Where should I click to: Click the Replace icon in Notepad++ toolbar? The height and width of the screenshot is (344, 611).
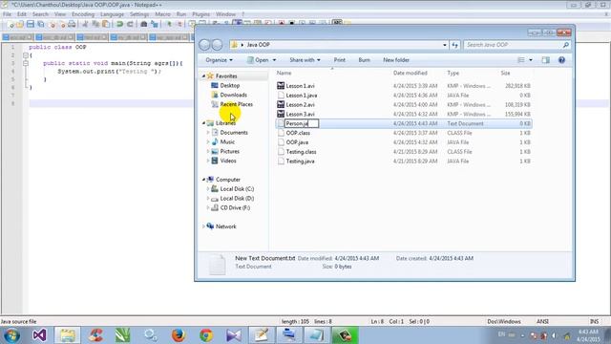[155, 24]
